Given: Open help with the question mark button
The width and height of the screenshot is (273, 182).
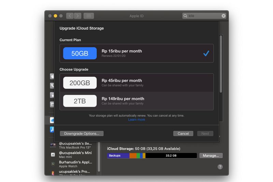Looking at the screenshot, I should 220,167.
